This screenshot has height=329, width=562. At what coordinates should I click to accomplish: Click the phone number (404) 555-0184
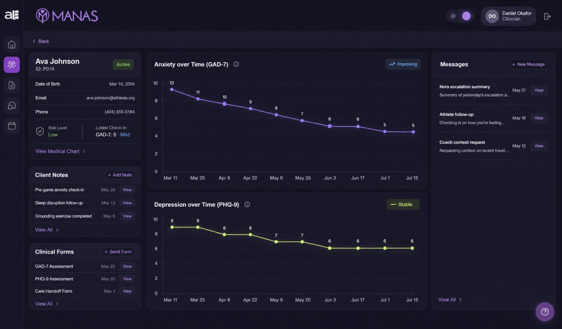pyautogui.click(x=120, y=112)
